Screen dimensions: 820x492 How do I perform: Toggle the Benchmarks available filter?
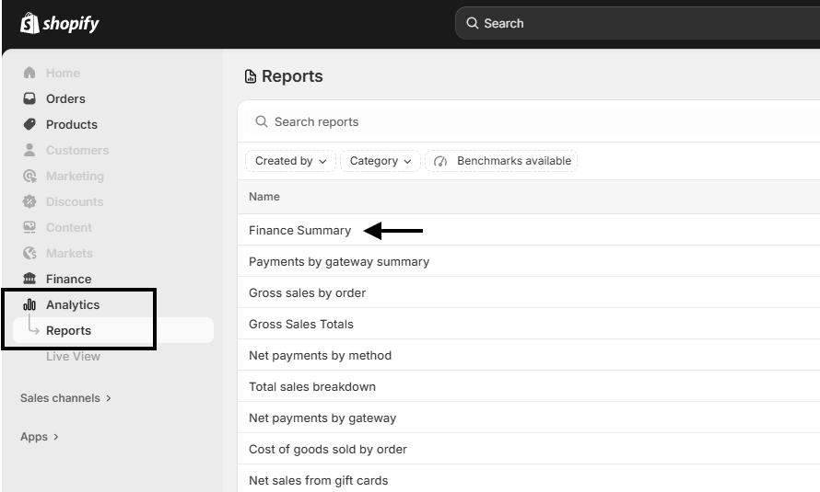pos(502,161)
